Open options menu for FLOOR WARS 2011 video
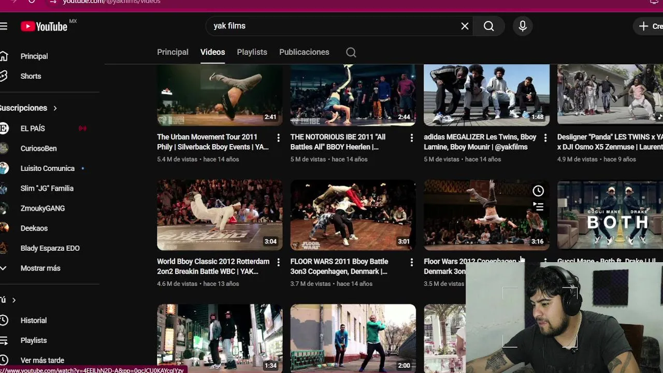The height and width of the screenshot is (373, 663). [412, 263]
